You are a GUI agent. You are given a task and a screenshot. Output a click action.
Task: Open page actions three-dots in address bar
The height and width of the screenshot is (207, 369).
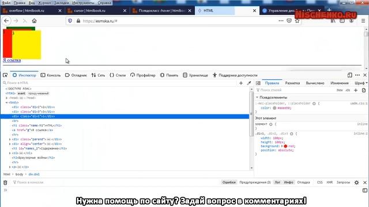click(281, 21)
